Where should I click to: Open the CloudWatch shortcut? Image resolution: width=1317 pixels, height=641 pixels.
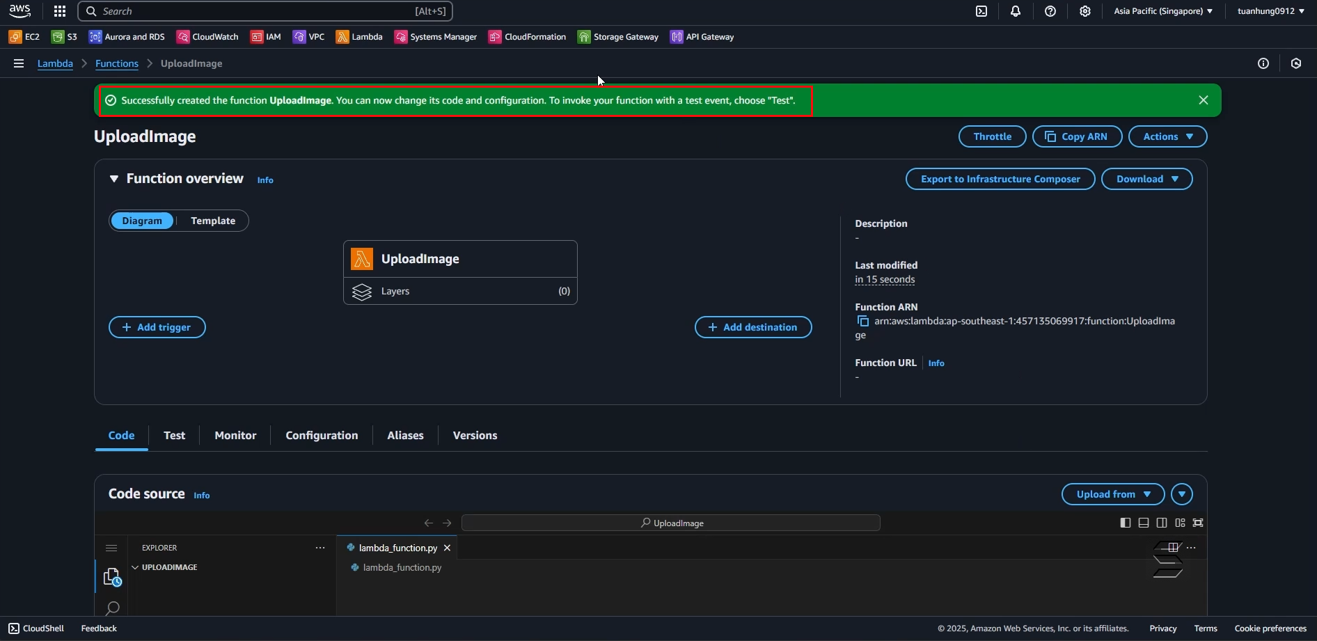(x=207, y=37)
